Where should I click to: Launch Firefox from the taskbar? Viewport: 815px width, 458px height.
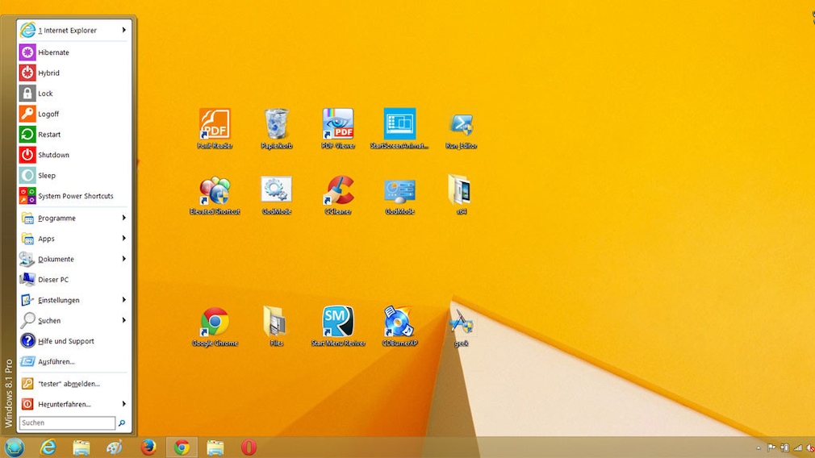coord(148,447)
